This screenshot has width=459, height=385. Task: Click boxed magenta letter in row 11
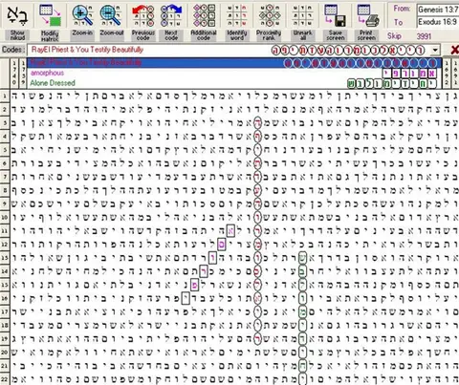pos(230,231)
